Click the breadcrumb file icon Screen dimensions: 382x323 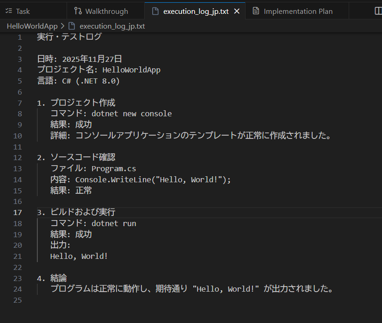[72, 26]
